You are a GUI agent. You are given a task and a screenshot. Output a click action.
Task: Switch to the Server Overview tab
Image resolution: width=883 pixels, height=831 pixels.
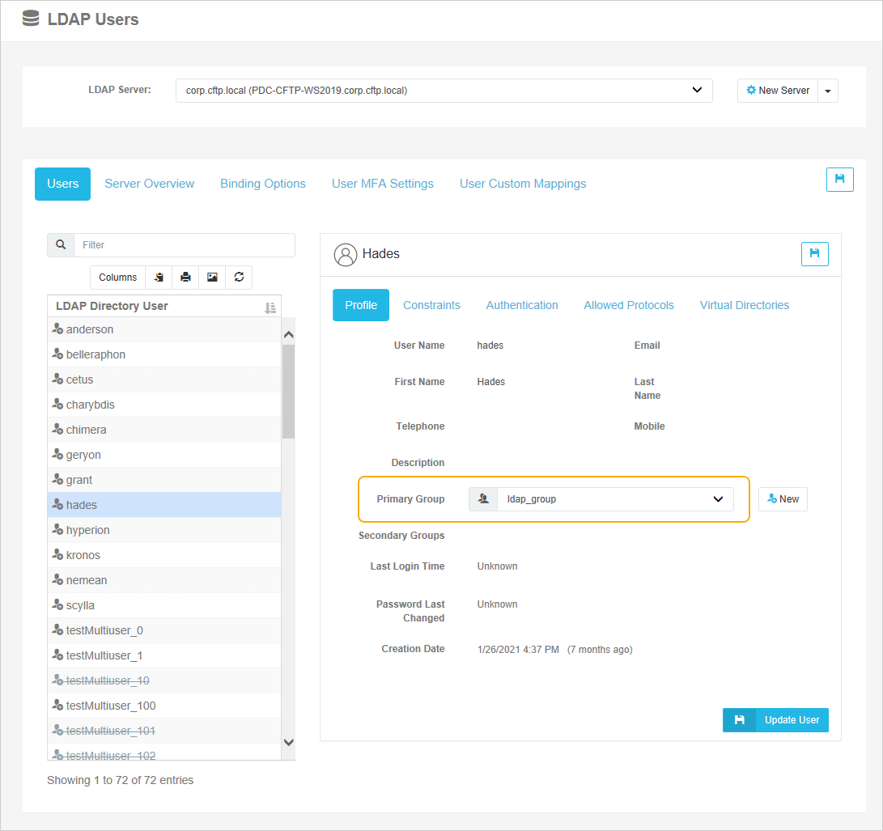click(149, 184)
